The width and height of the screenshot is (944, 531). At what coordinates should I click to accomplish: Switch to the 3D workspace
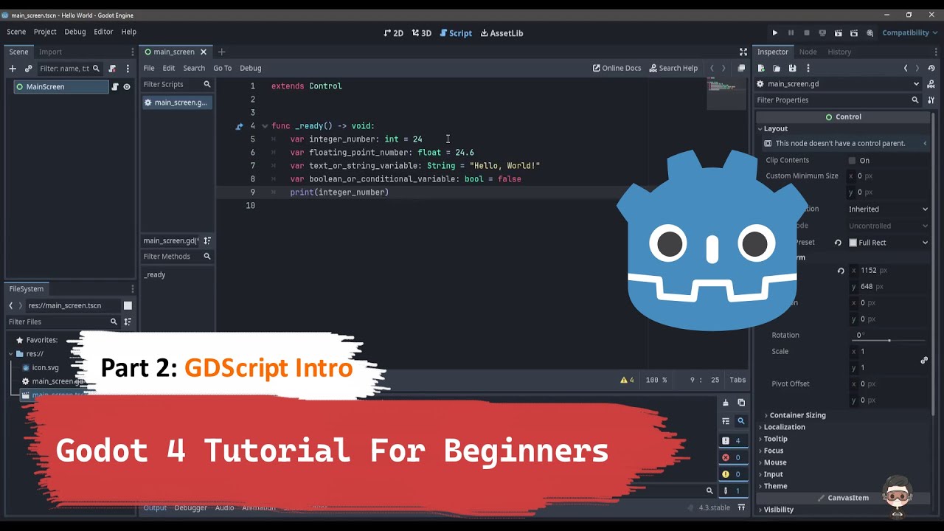[x=422, y=33]
